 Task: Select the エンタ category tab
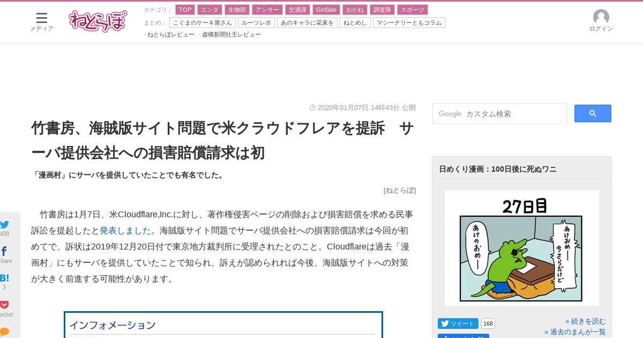210,10
